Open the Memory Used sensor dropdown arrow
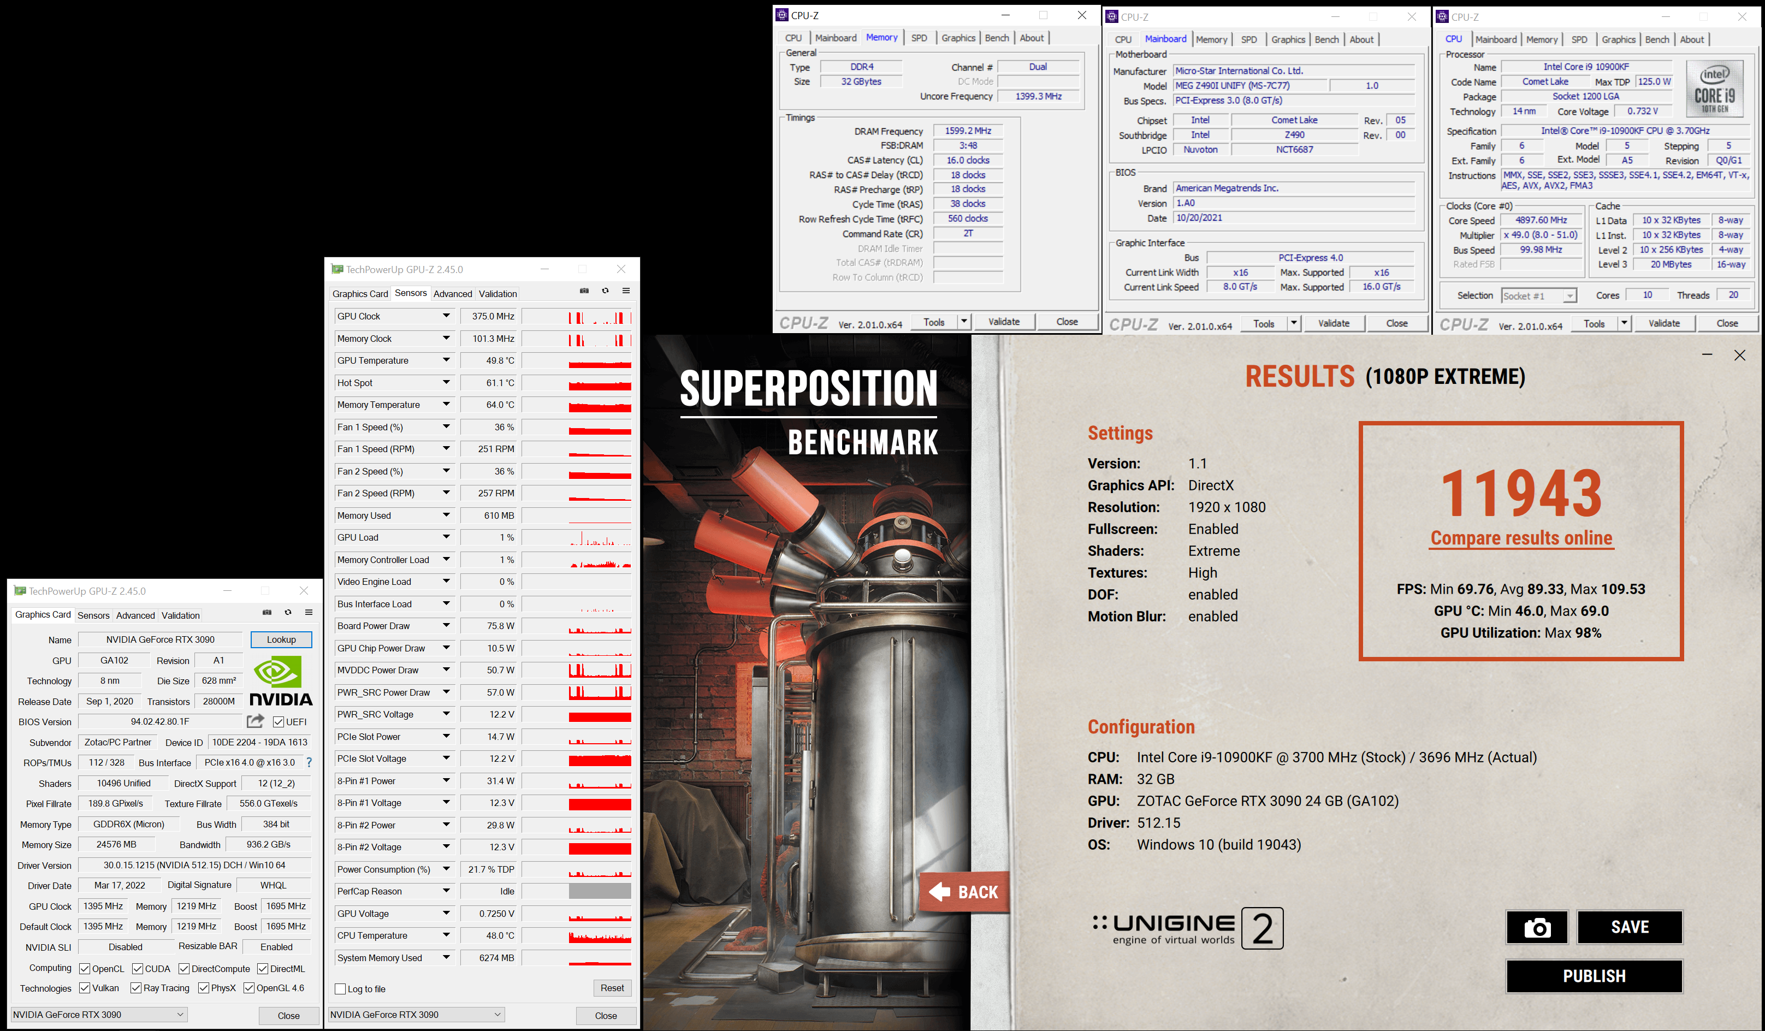The image size is (1765, 1031). click(x=446, y=515)
